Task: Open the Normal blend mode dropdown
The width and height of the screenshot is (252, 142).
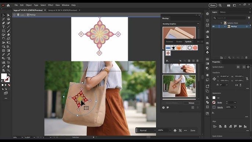Action: [x=147, y=130]
